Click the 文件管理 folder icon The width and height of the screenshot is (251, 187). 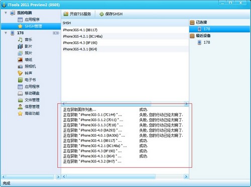(x=20, y=100)
